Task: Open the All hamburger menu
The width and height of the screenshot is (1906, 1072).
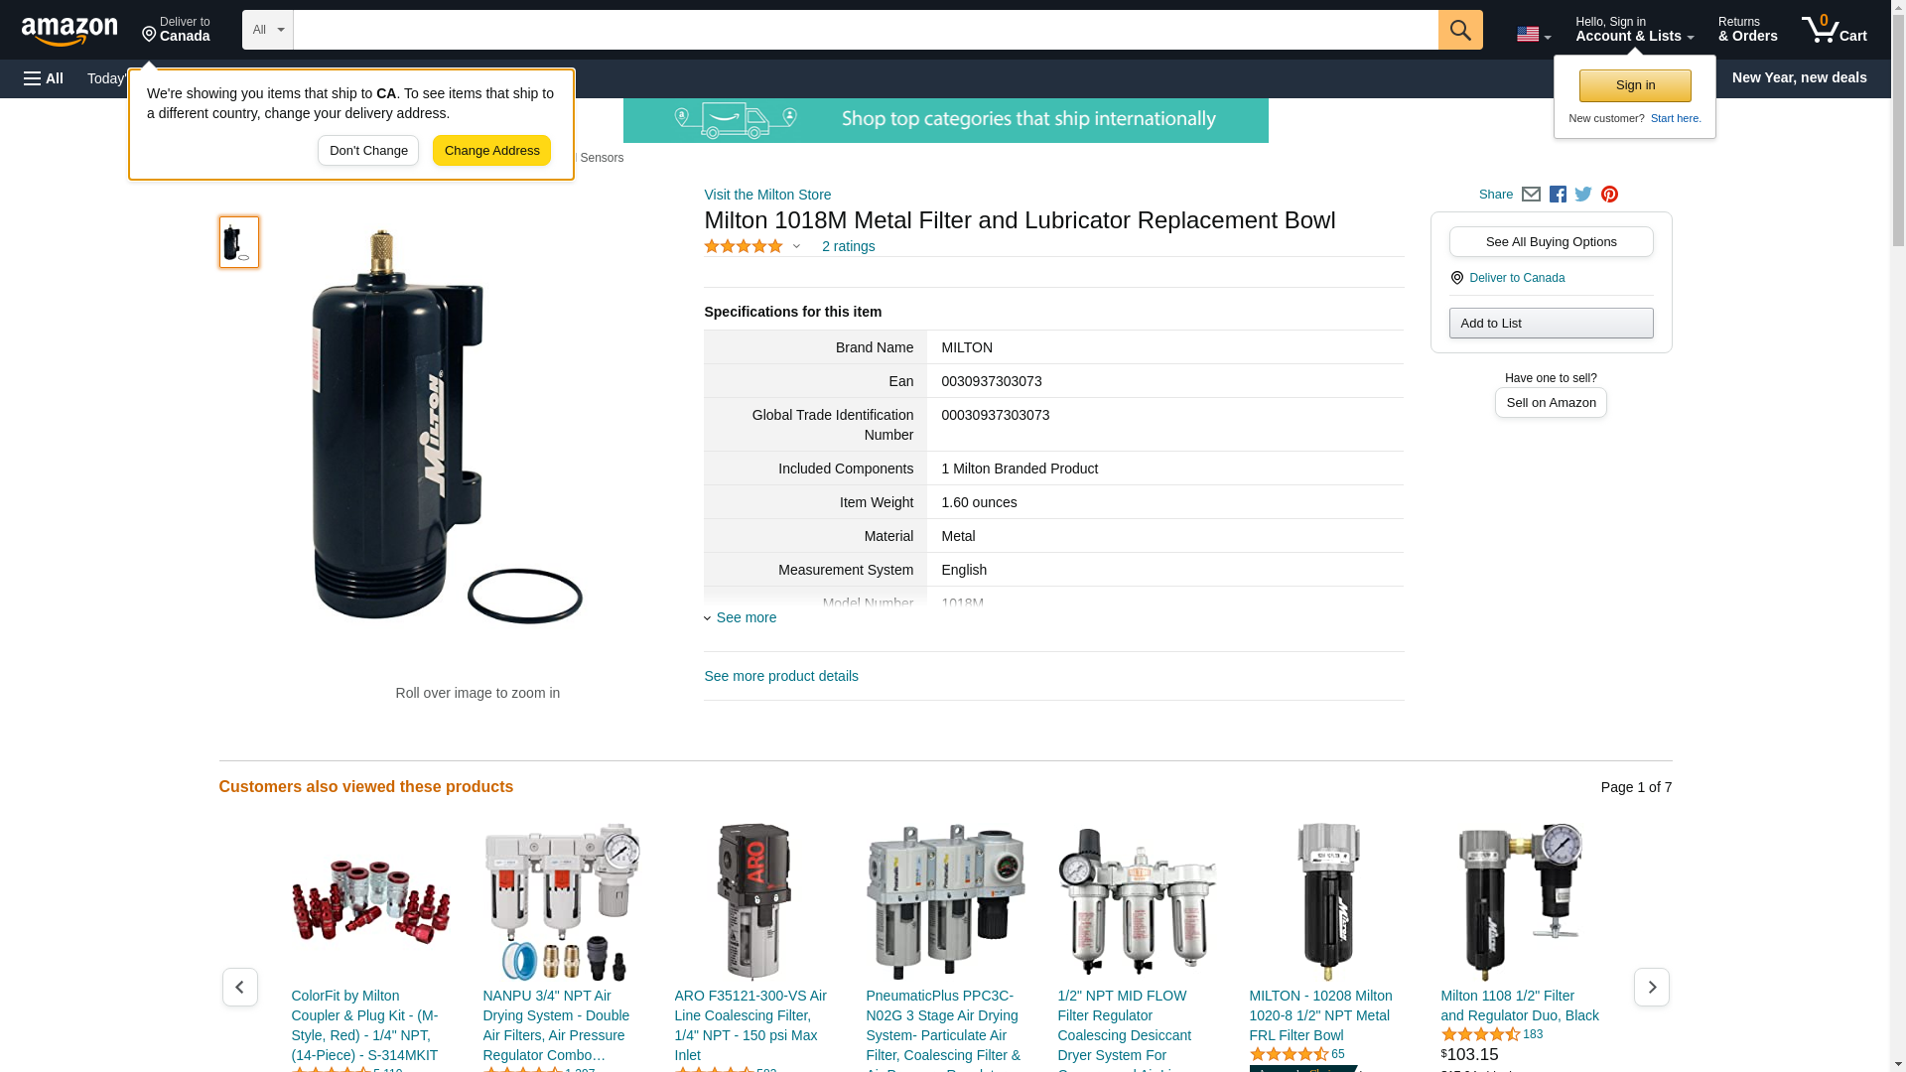Action: [44, 78]
